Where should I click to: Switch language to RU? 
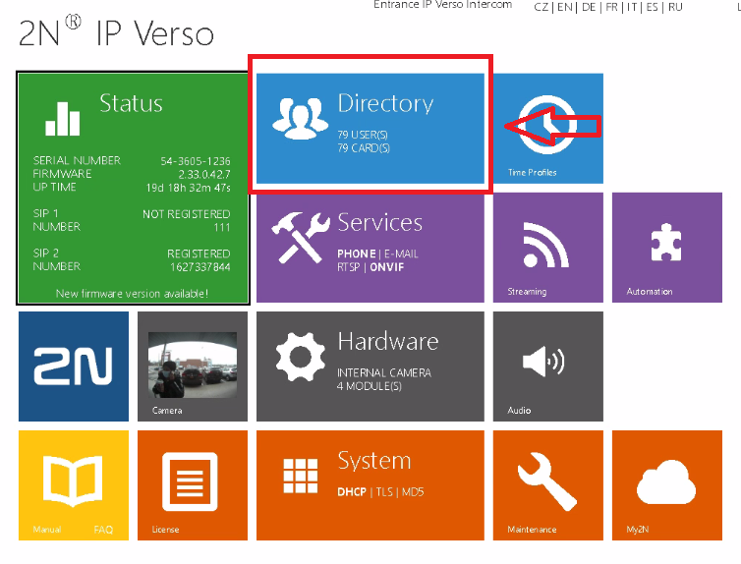click(675, 7)
